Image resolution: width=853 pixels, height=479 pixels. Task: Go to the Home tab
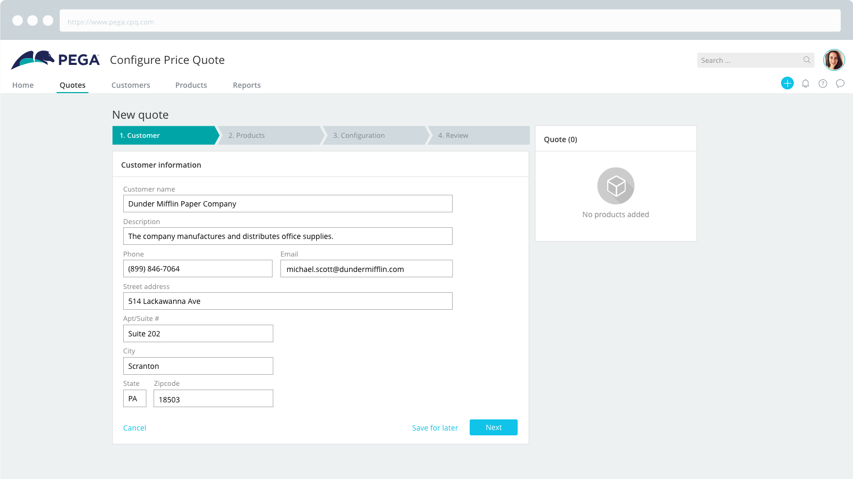point(23,85)
